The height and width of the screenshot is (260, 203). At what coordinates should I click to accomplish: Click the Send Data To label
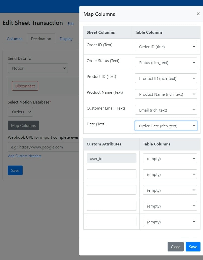[19, 58]
